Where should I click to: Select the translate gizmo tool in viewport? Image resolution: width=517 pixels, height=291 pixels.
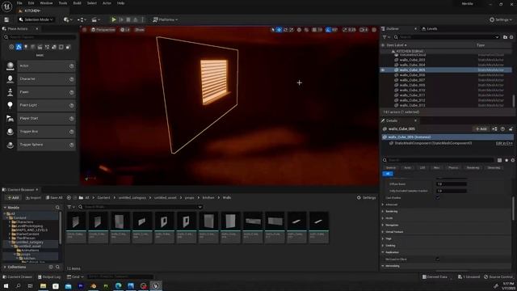[279, 30]
